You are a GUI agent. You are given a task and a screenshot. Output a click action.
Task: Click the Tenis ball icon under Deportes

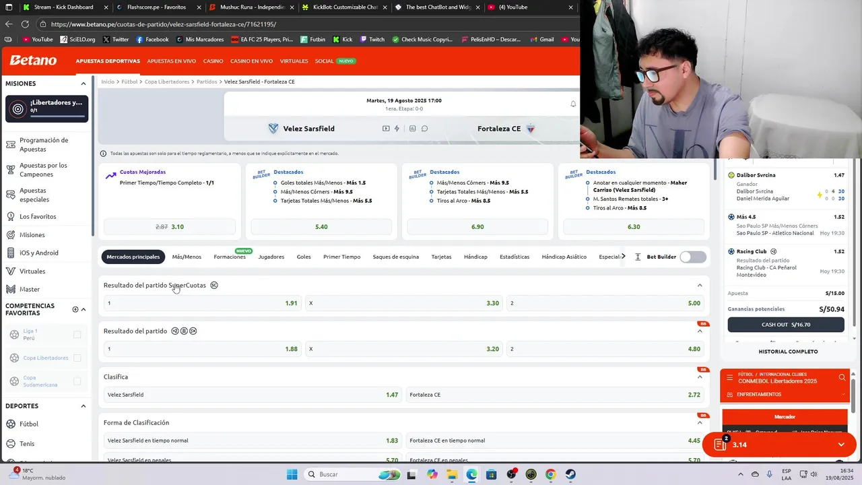[x=11, y=444]
